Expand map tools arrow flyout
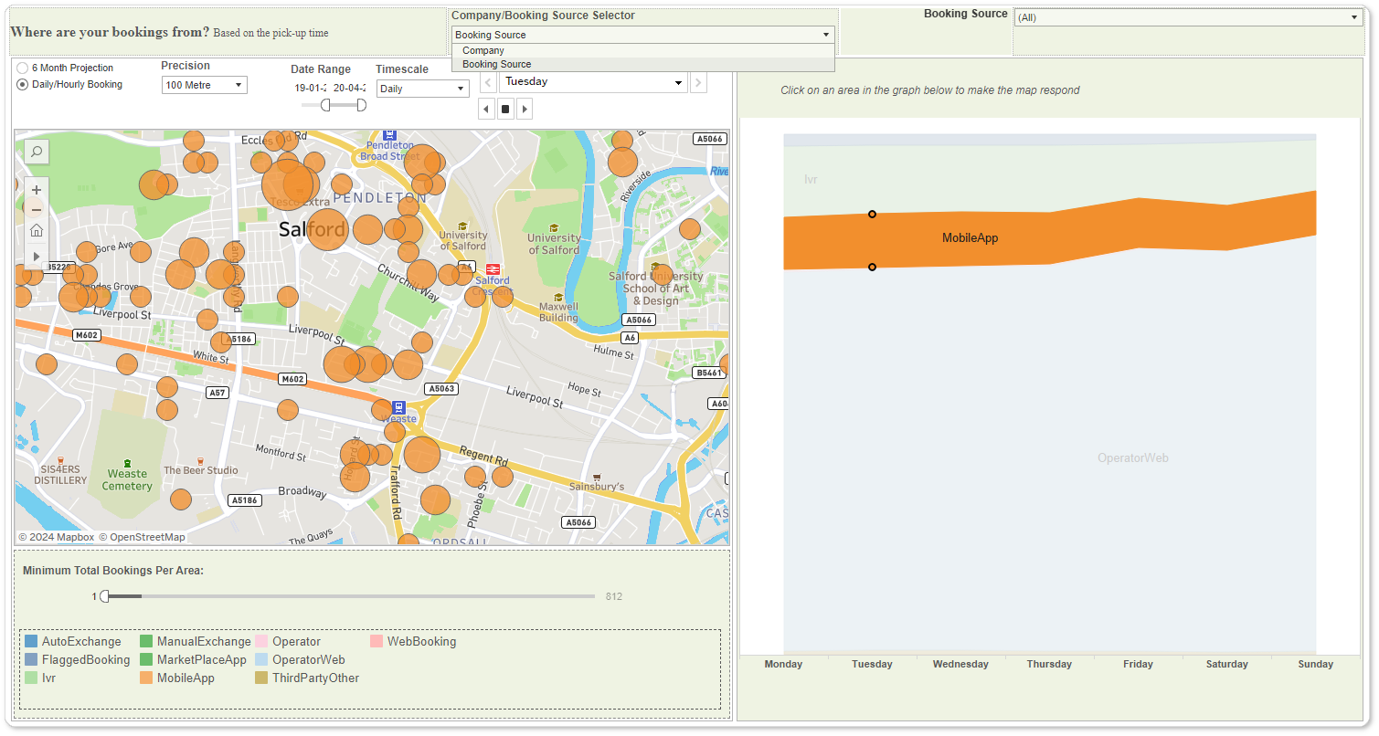 37,256
